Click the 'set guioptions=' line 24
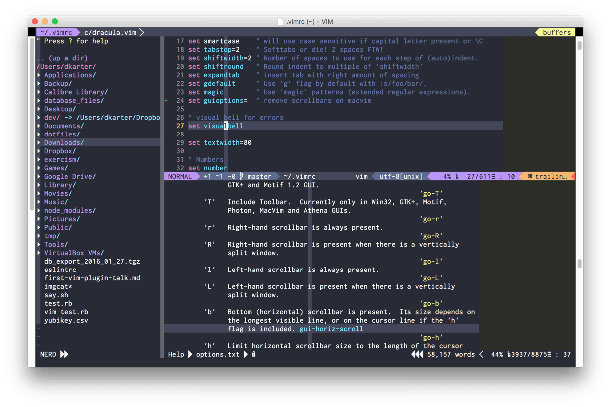This screenshot has width=611, height=407. pyautogui.click(x=218, y=101)
